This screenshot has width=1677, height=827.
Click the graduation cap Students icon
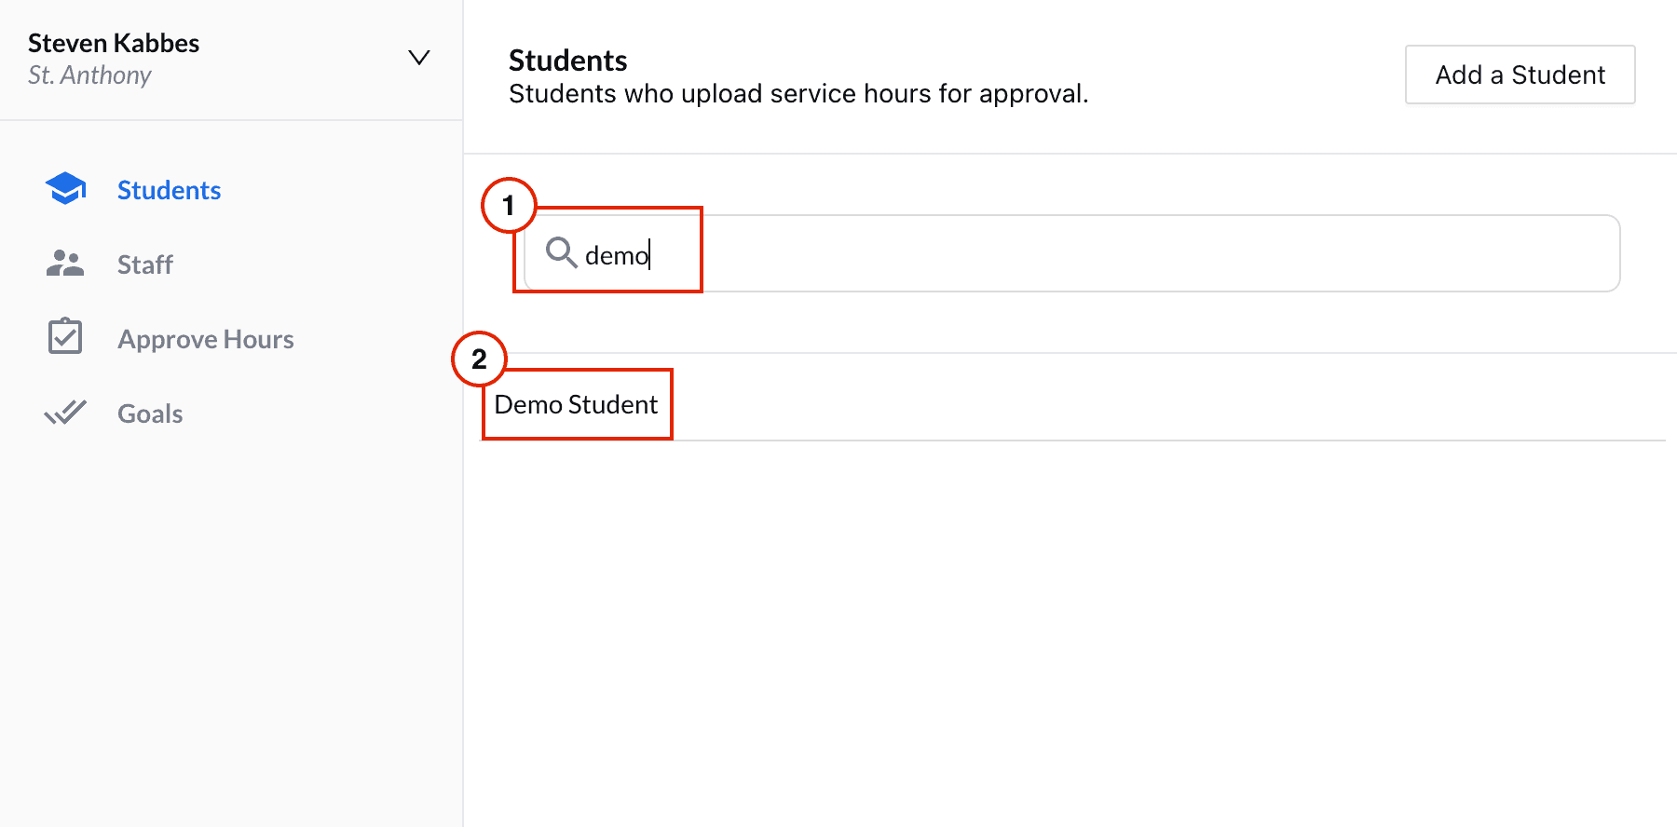[65, 189]
